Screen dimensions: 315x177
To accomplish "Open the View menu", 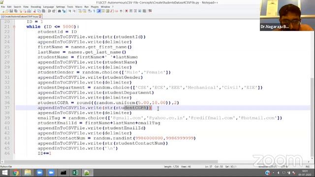I will click(26, 7).
